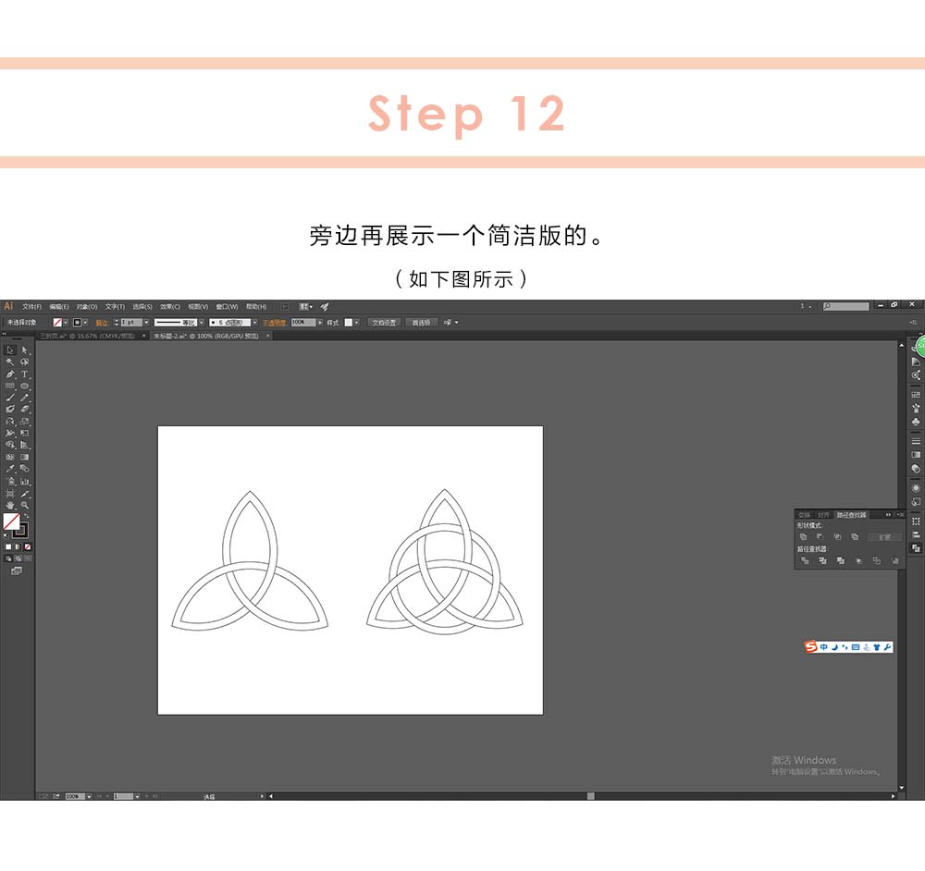Image resolution: width=925 pixels, height=871 pixels.
Task: Click the Minus Back pathfinder icon
Action: (894, 561)
